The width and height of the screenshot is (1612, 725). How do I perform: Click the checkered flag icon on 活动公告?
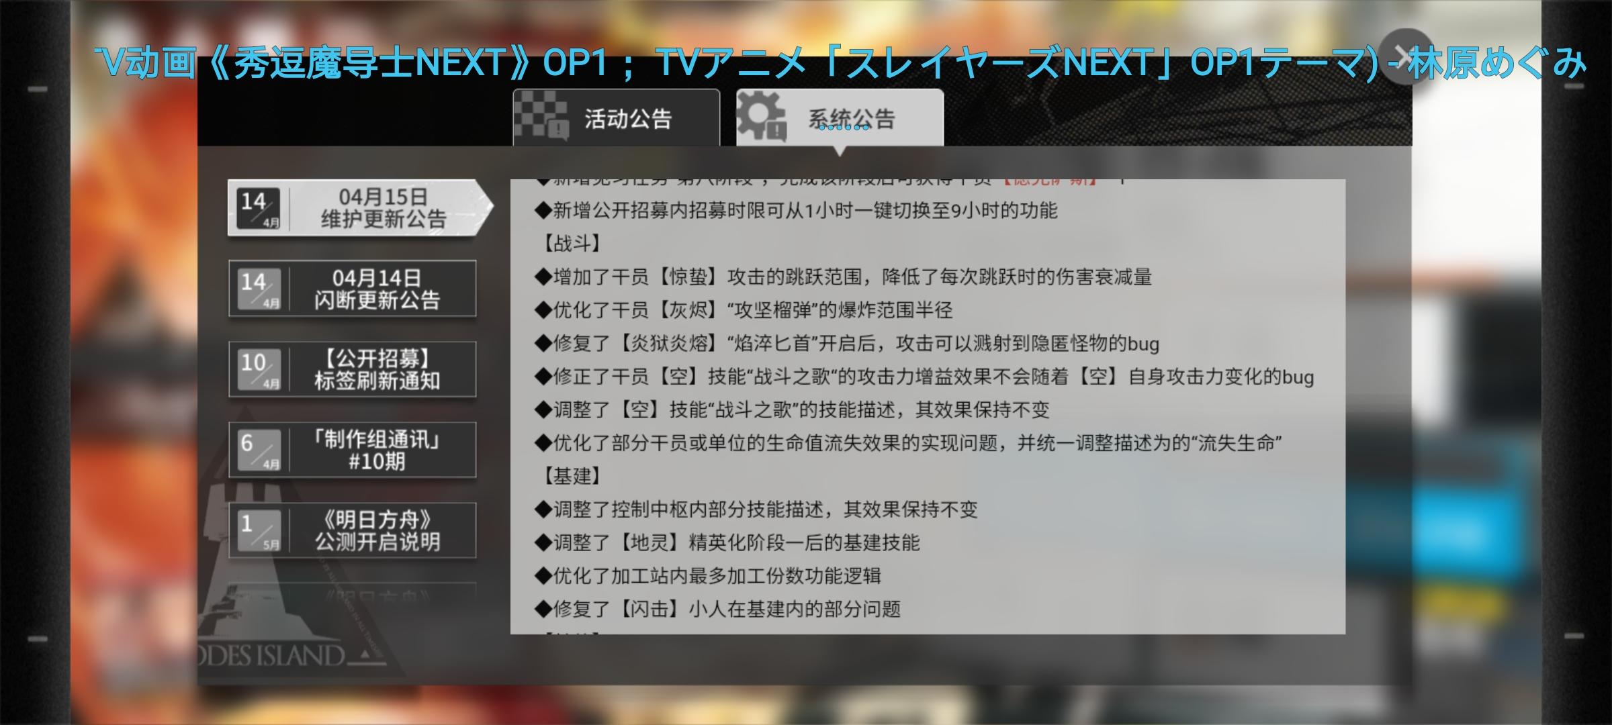click(541, 117)
